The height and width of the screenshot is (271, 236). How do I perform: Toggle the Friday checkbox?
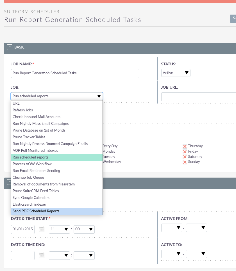[x=185, y=151]
